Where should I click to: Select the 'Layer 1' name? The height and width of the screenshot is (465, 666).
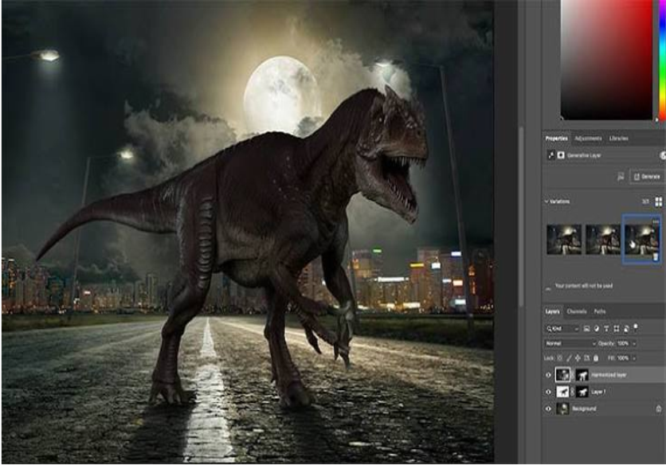pos(598,392)
